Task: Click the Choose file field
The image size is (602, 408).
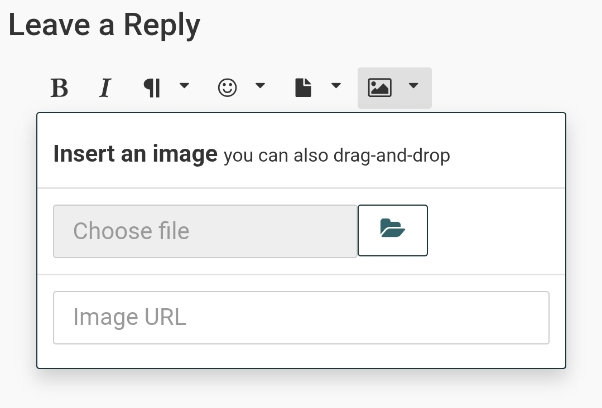Action: 205,231
